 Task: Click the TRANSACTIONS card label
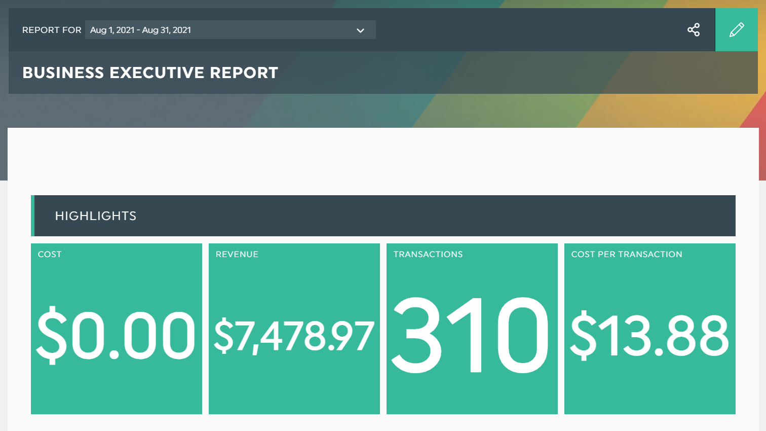[x=428, y=255]
